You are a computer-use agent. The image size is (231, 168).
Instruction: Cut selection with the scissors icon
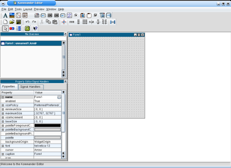tap(42, 22)
